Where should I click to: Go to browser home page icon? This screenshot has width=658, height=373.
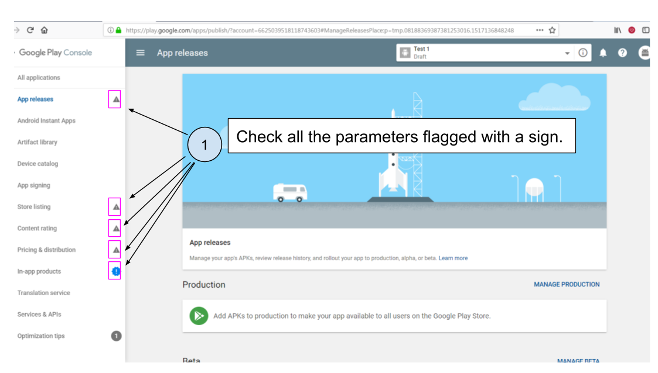pos(44,30)
